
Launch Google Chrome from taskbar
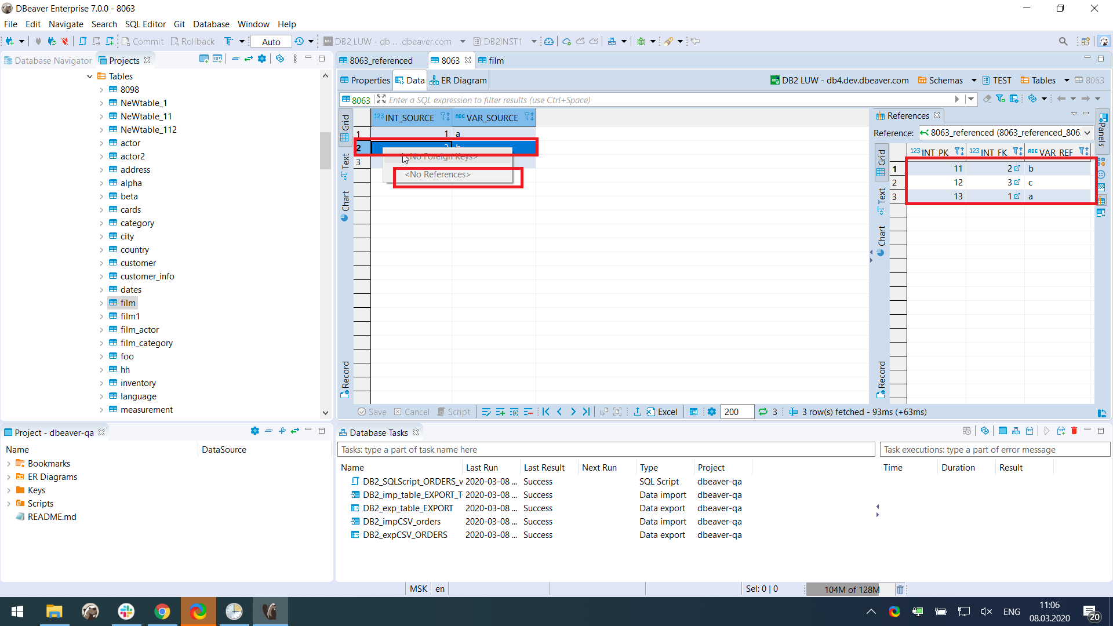tap(162, 612)
